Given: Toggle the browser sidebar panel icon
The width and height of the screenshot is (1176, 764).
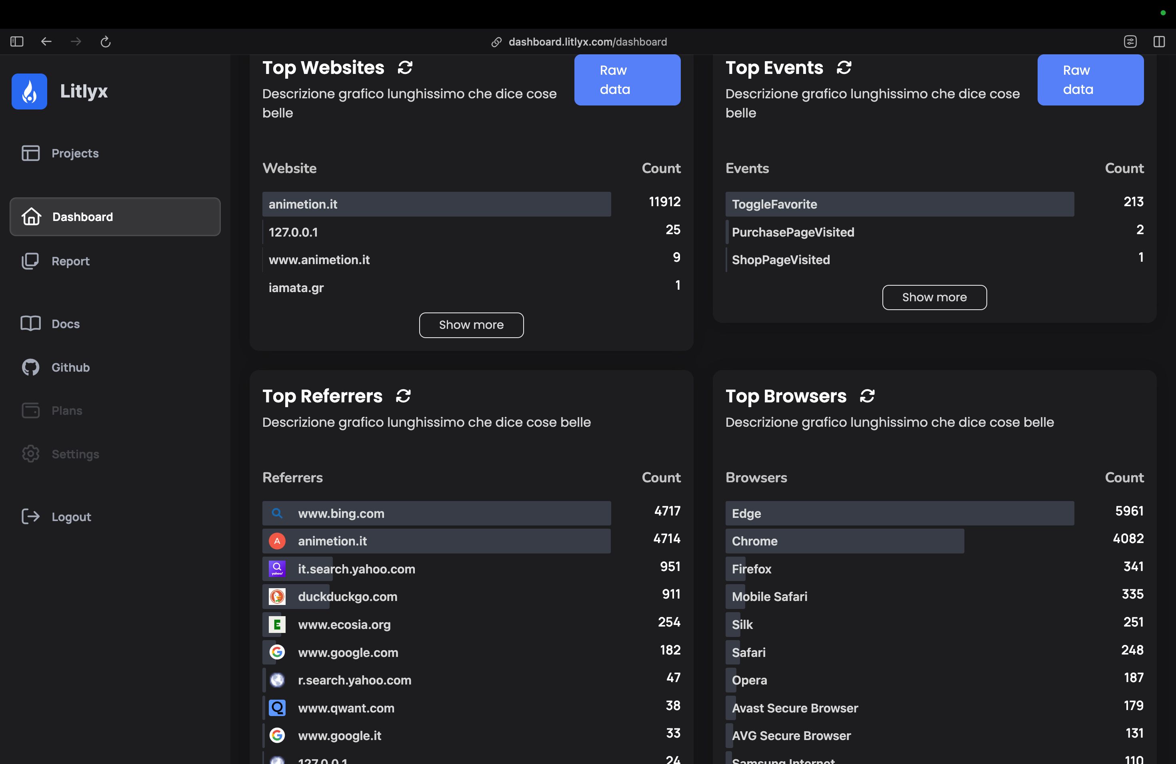Looking at the screenshot, I should click(17, 42).
